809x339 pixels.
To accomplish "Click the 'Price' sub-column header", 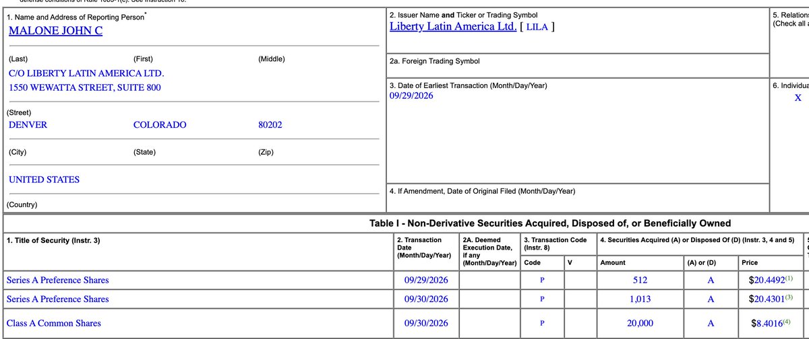I will [750, 262].
